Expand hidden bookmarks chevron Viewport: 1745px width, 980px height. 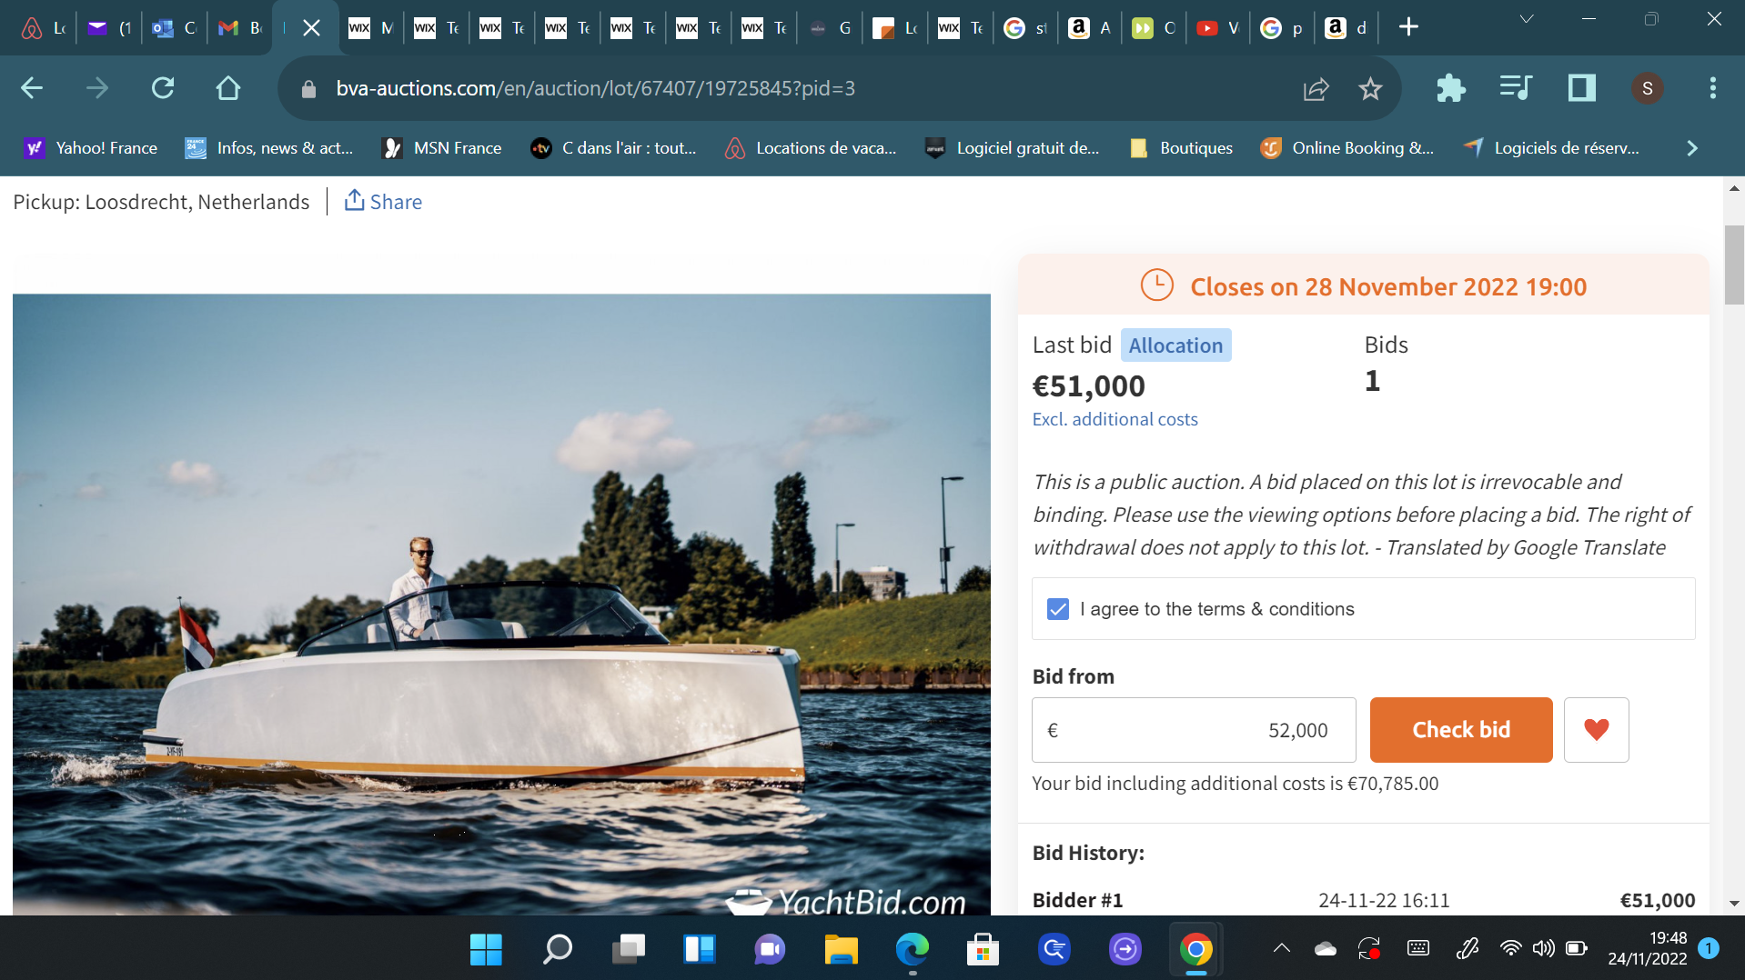[x=1691, y=148]
